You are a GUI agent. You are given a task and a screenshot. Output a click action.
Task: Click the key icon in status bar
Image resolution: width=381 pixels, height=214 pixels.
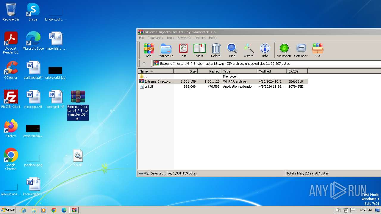point(147,173)
